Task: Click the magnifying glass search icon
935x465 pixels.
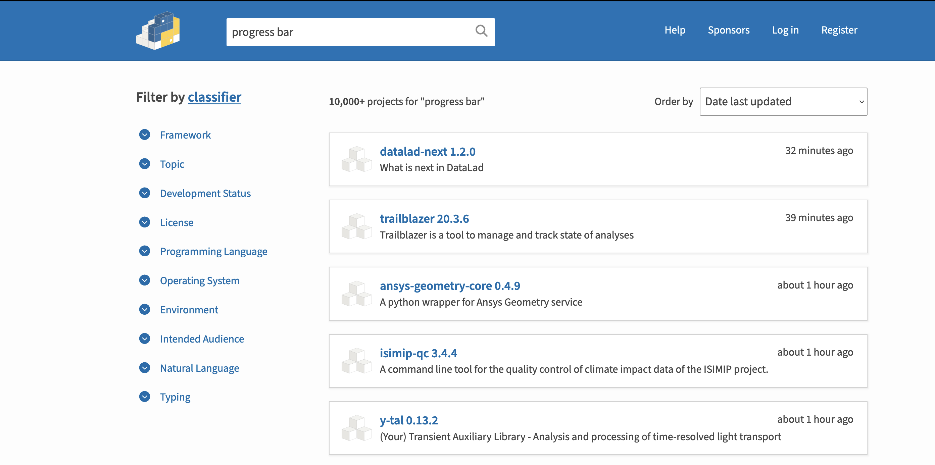Action: click(x=481, y=31)
